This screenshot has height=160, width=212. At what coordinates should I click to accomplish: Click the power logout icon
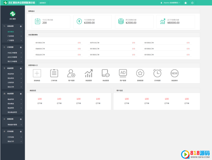coord(192,3)
